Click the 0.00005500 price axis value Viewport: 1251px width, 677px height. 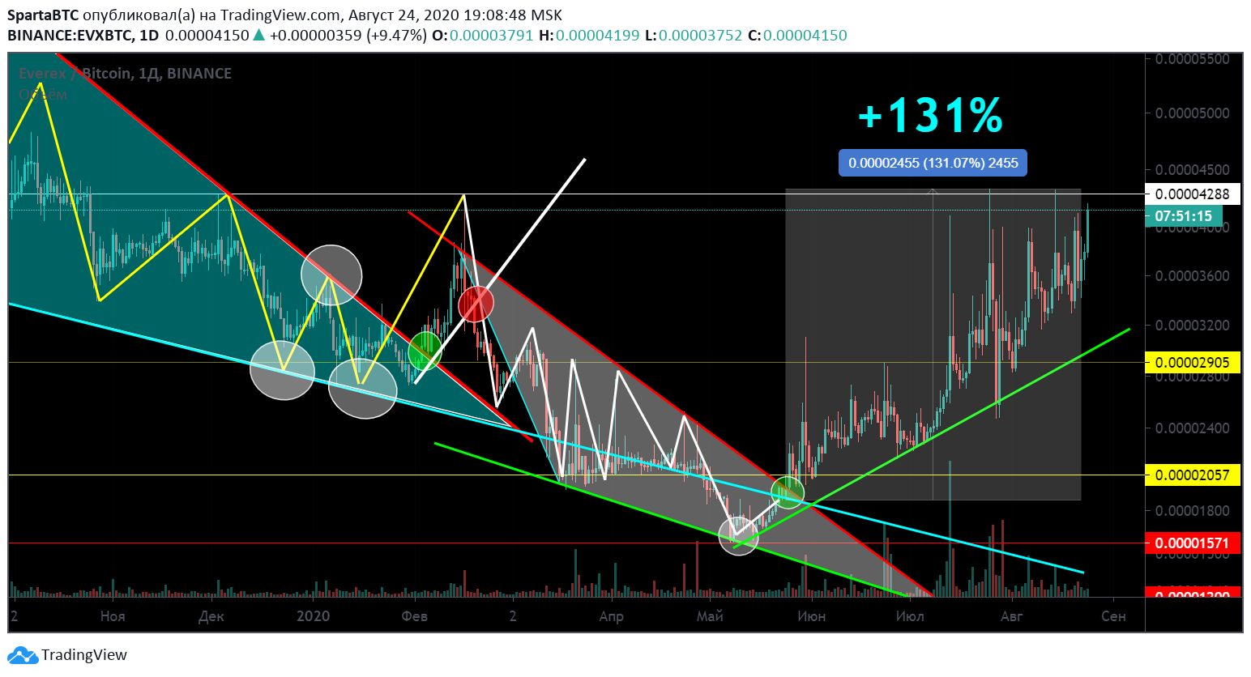point(1193,59)
